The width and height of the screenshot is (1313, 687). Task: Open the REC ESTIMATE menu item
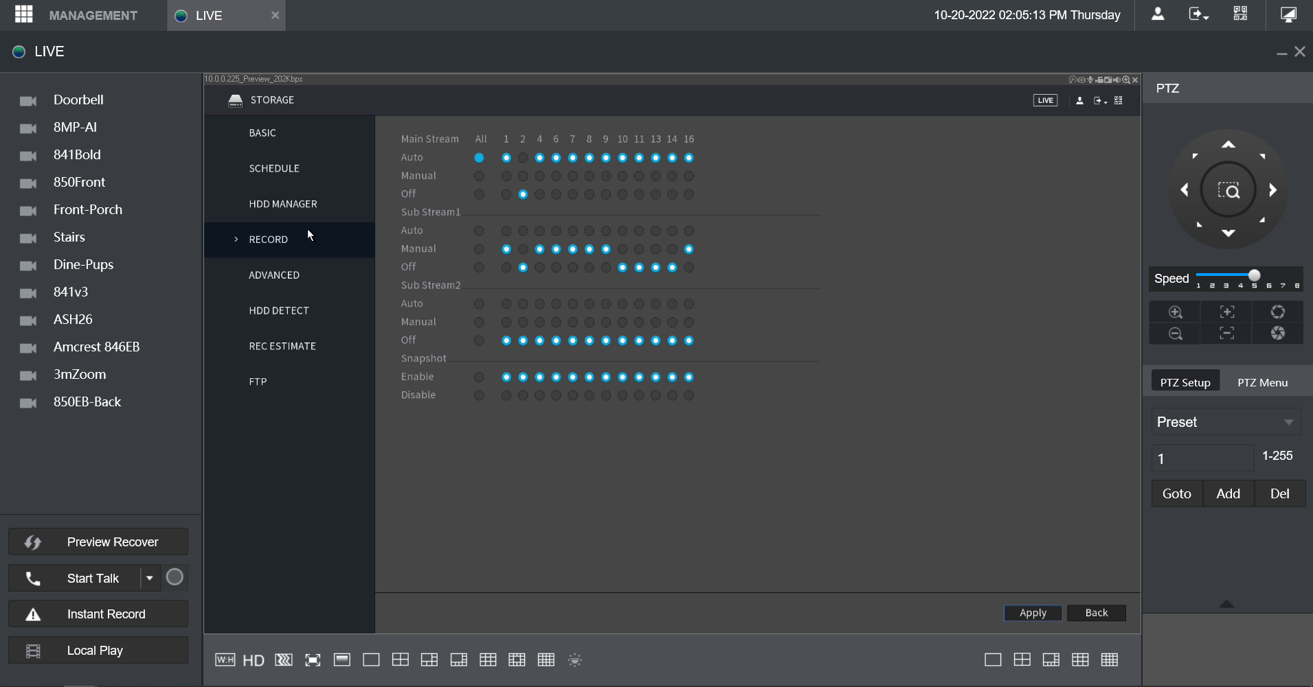click(282, 346)
